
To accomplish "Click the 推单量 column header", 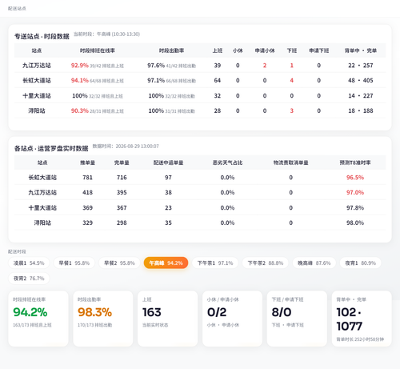I will pyautogui.click(x=87, y=162).
